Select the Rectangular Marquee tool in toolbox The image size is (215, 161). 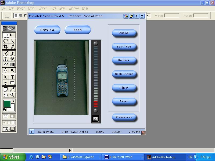pyautogui.click(x=6, y=35)
